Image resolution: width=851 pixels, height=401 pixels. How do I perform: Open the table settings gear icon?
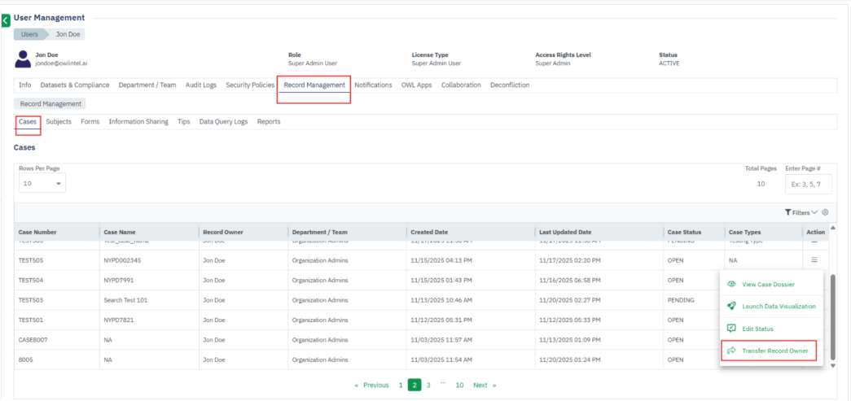824,212
